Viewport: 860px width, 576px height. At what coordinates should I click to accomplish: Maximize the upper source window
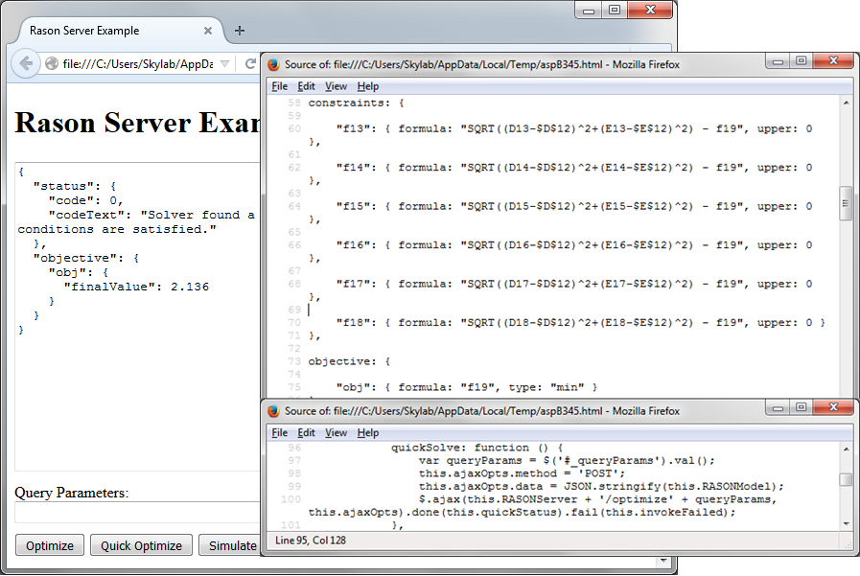pyautogui.click(x=801, y=60)
